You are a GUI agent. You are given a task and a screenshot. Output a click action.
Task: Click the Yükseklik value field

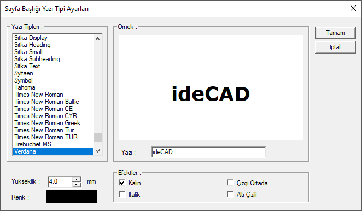60,182
